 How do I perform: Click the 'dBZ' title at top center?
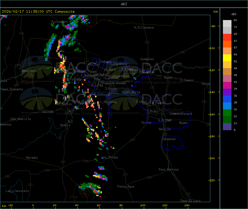(x=124, y=4)
